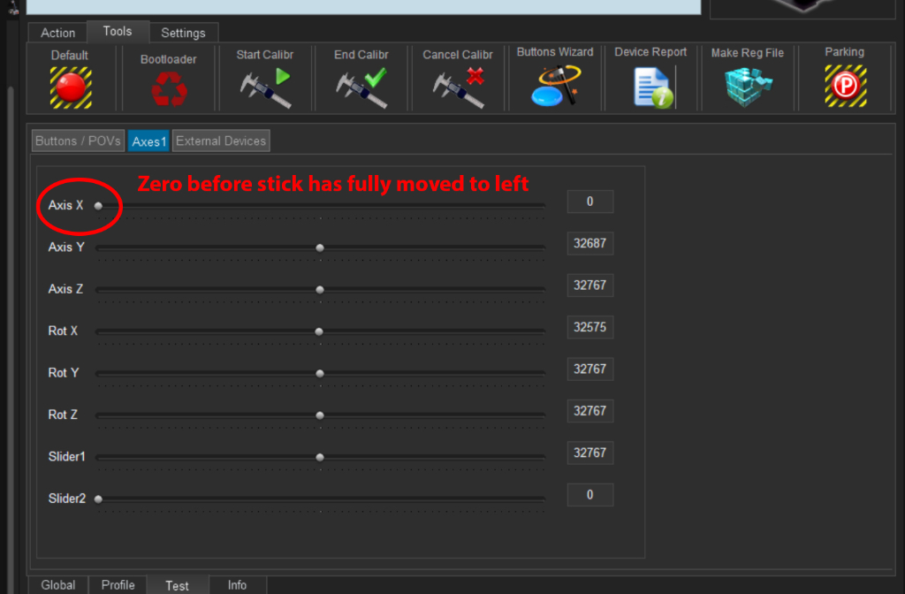This screenshot has height=594, width=905.
Task: Click the Axis X slider handle
Action: pyautogui.click(x=98, y=205)
